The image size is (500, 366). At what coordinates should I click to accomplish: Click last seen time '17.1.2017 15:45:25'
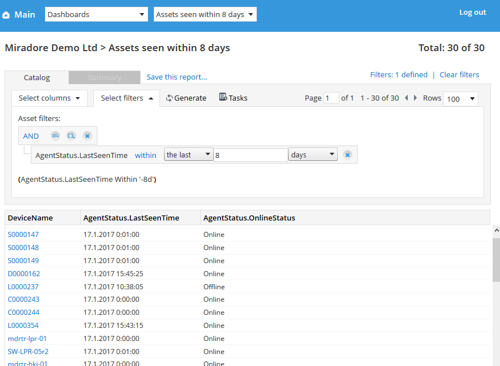113,274
